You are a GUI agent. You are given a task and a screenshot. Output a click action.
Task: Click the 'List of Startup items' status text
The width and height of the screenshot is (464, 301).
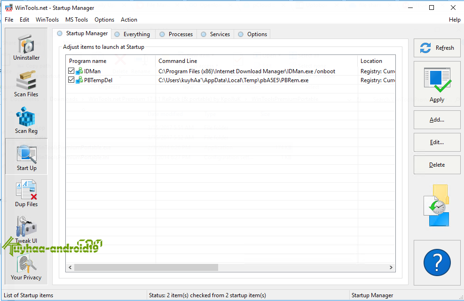coord(28,295)
